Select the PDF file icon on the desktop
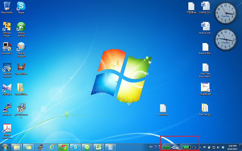This screenshot has height=151, width=242. (x=205, y=89)
